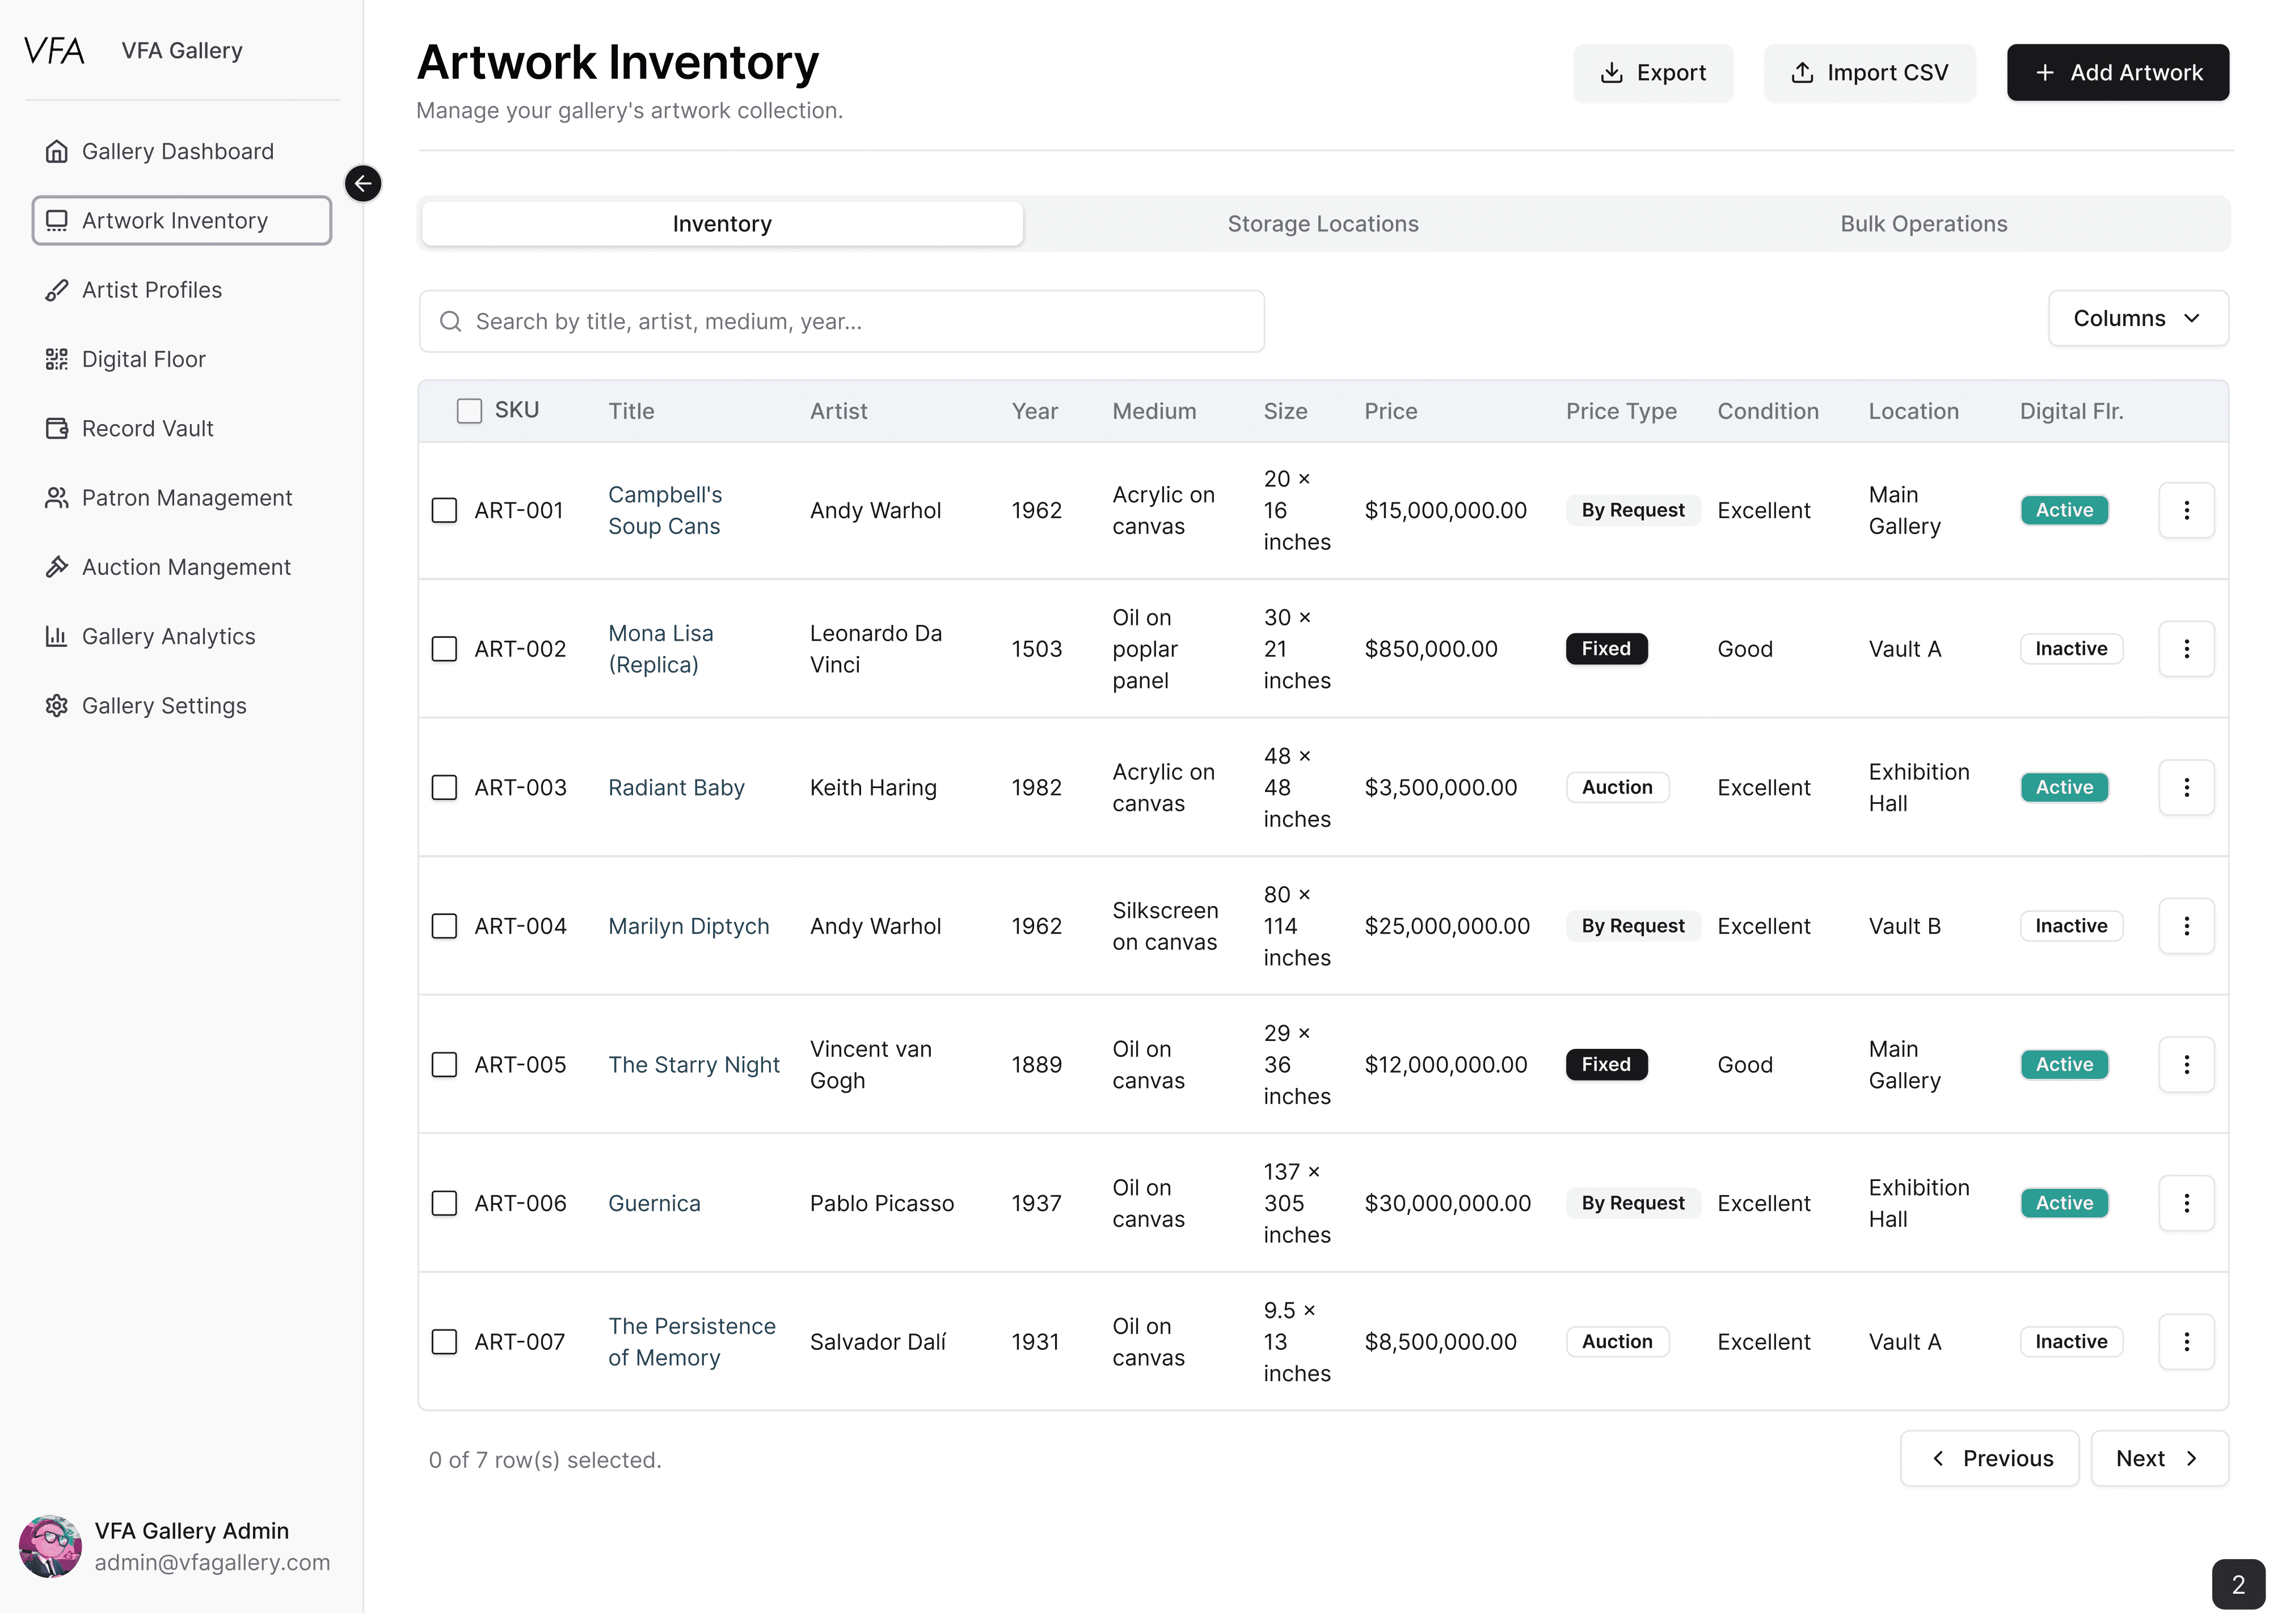The width and height of the screenshot is (2269, 1613).
Task: Open Record Vault from the sidebar icon
Action: click(x=57, y=428)
